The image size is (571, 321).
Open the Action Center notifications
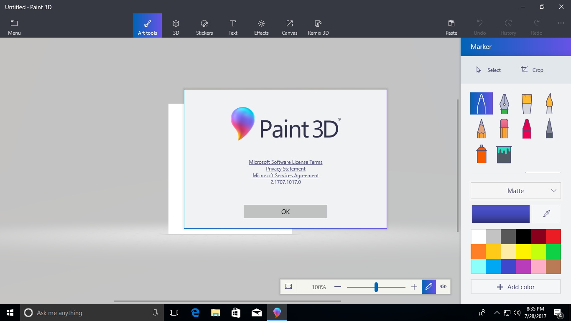pyautogui.click(x=558, y=313)
